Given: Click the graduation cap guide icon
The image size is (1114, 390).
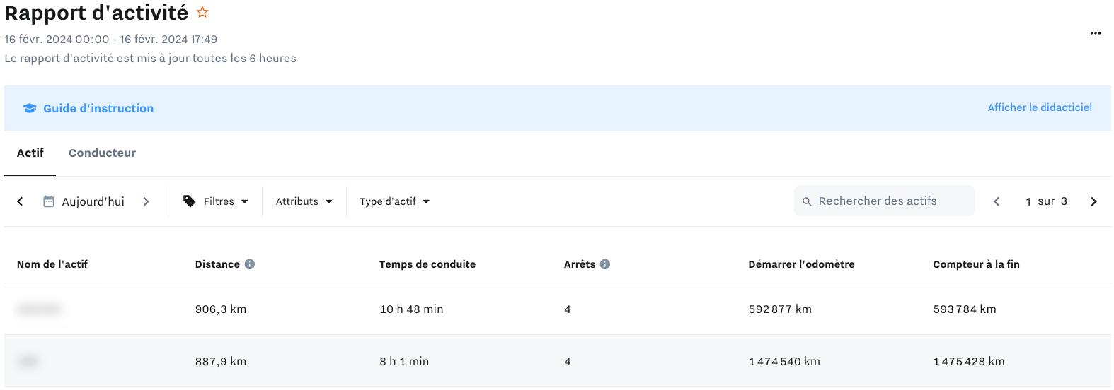Looking at the screenshot, I should (30, 108).
